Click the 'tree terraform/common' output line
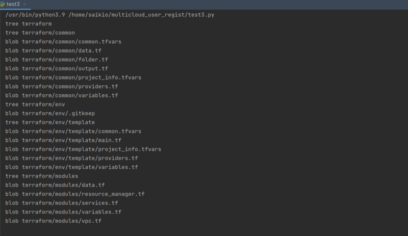Image resolution: width=408 pixels, height=236 pixels. point(40,33)
